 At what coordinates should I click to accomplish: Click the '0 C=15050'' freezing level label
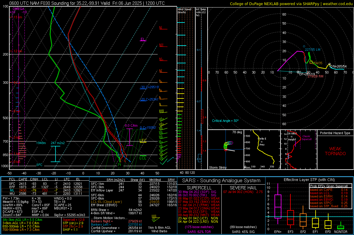(x=148, y=128)
